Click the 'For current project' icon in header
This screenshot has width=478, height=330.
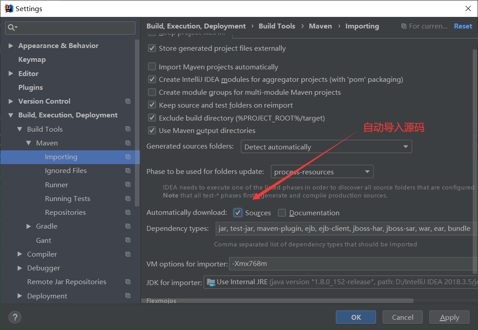[x=404, y=26]
